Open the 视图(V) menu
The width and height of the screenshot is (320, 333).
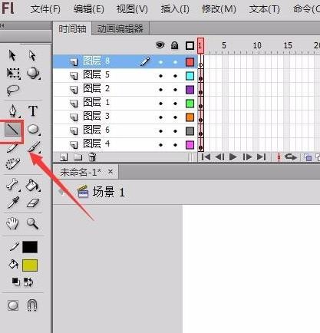tap(132, 9)
